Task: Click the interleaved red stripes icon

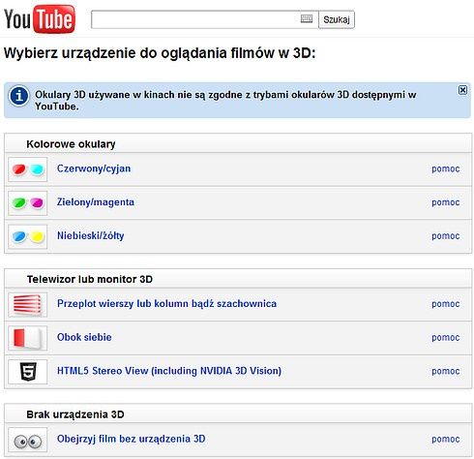Action: [28, 304]
